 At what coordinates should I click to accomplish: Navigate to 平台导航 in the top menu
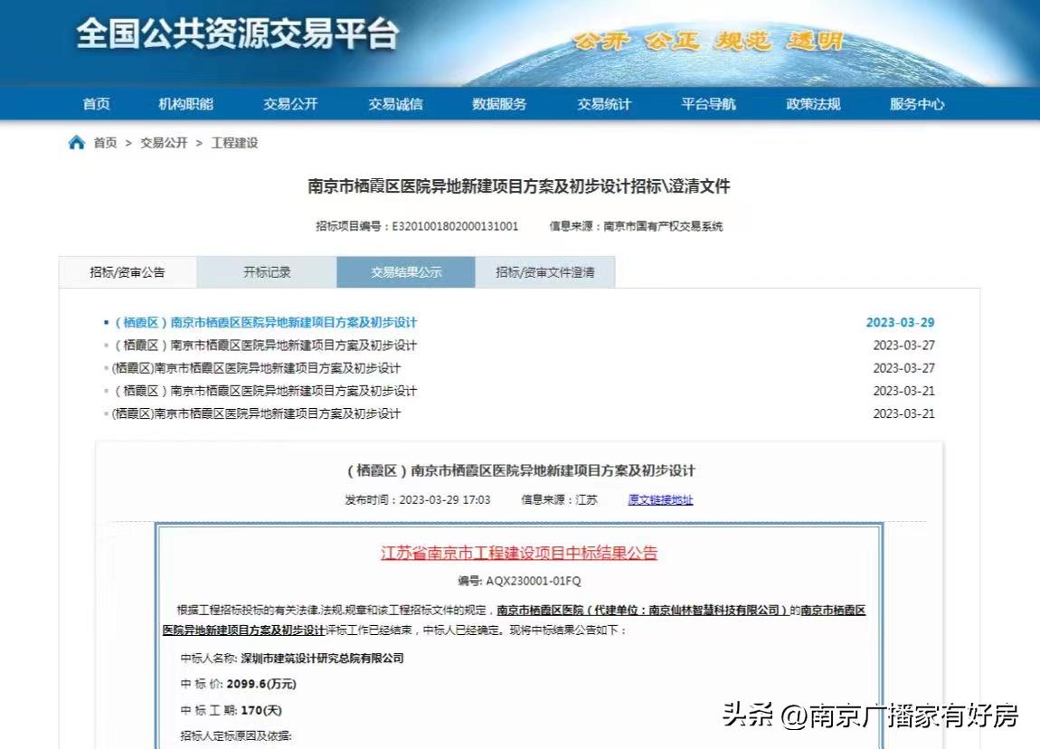(708, 104)
